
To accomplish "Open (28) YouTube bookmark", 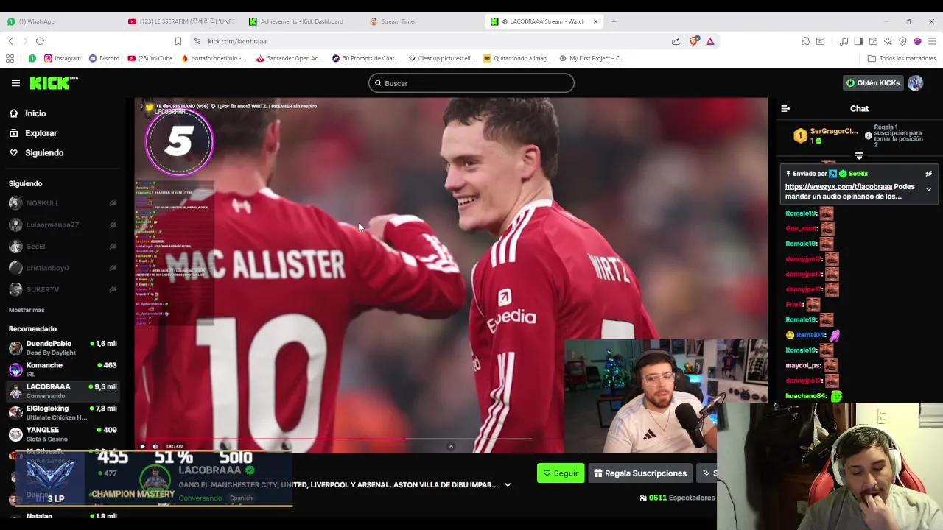I will pos(150,58).
